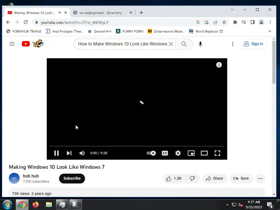View site information lock icon
The image size is (280, 210).
tap(37, 22)
